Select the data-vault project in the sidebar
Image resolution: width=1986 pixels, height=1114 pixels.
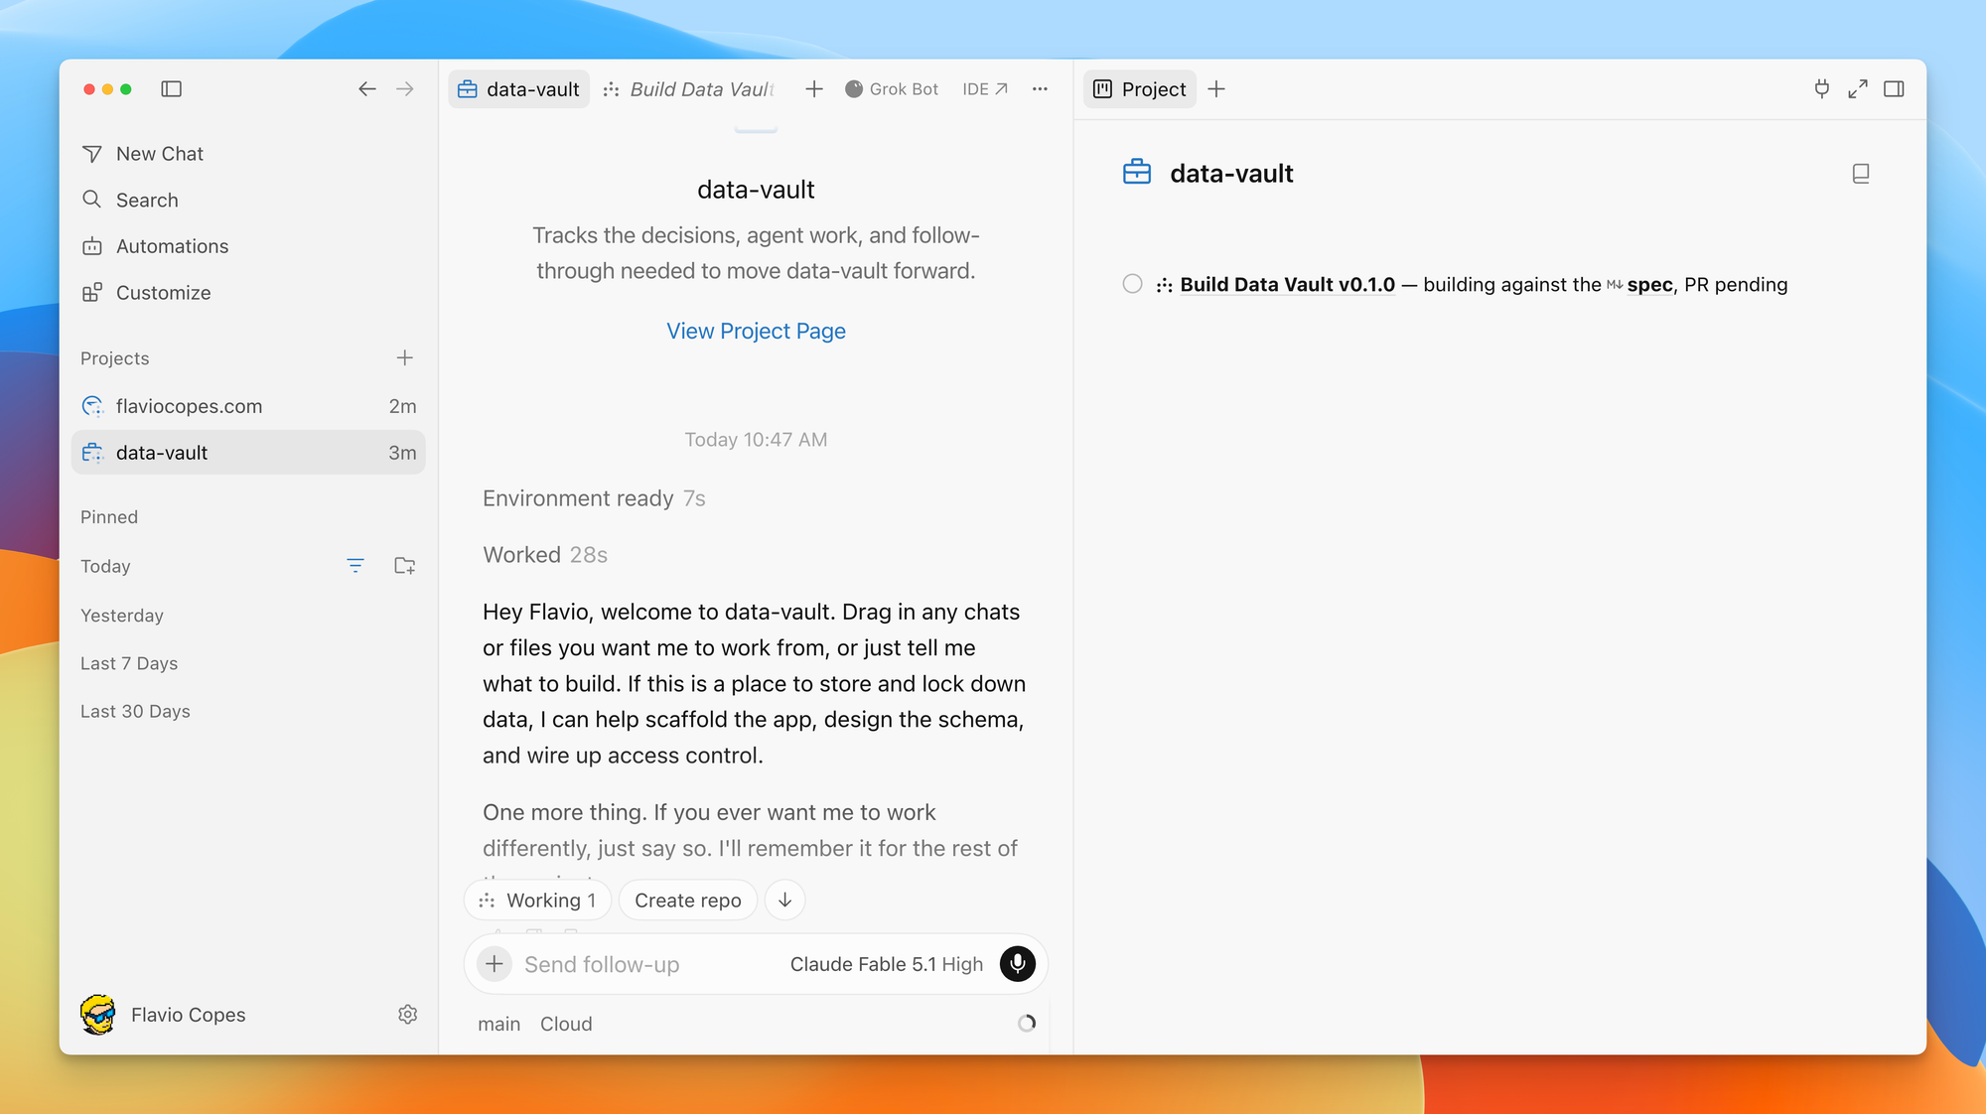tap(248, 453)
